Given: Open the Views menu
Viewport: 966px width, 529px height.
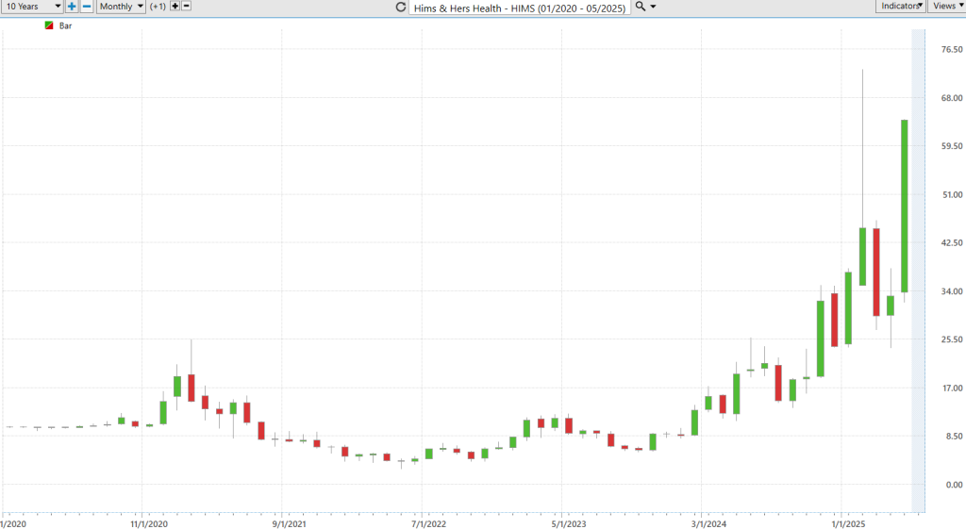Looking at the screenshot, I should point(947,7).
